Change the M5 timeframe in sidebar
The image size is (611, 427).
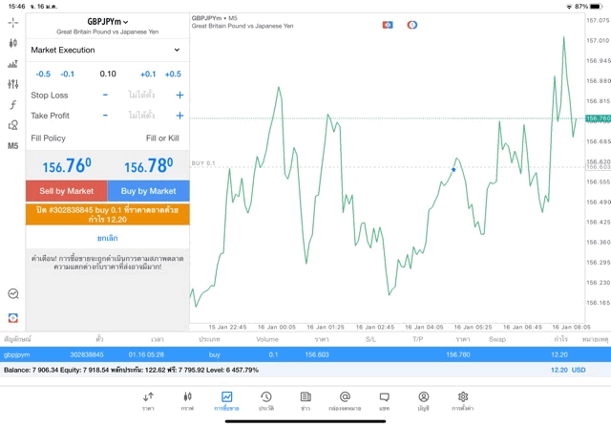point(12,146)
